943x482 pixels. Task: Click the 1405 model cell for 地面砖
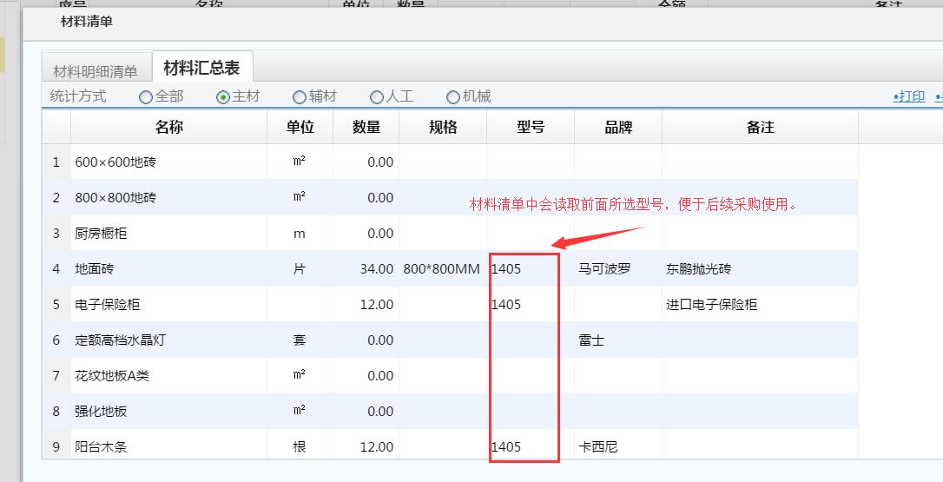(x=507, y=269)
